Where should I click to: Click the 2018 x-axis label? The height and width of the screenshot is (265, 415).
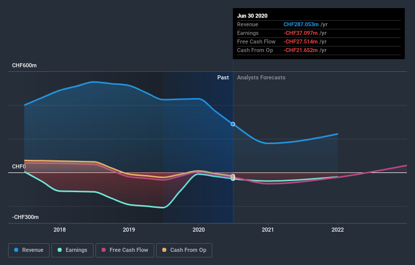tap(60, 230)
